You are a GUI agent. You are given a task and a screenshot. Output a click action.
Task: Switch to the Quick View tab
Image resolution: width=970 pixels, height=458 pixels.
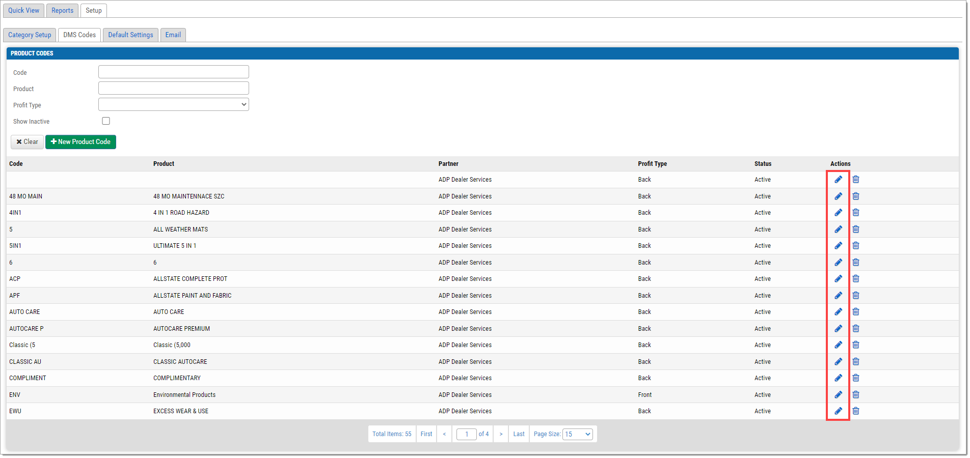click(x=23, y=10)
